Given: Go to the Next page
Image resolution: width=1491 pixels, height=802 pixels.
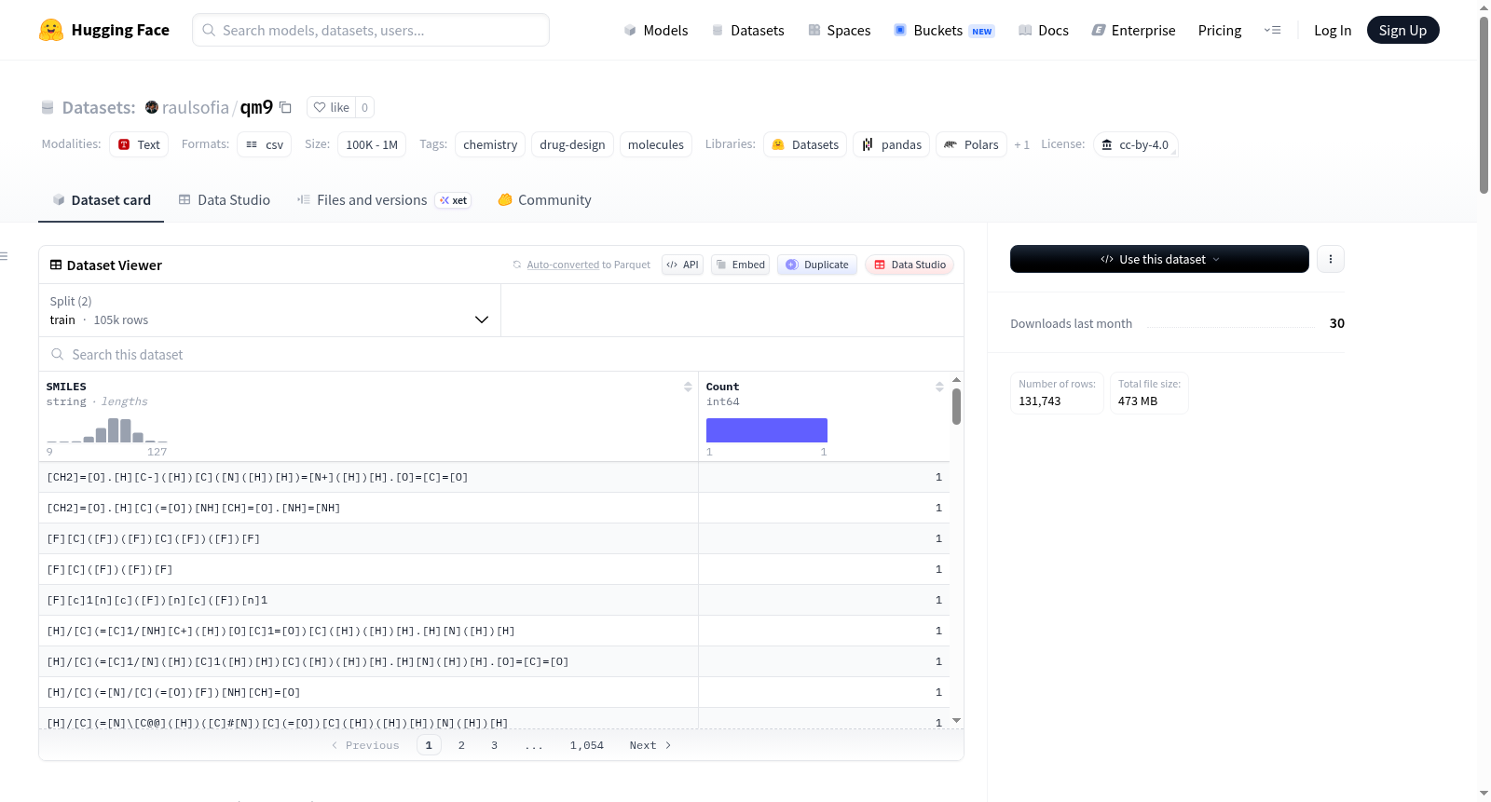Looking at the screenshot, I should coord(650,745).
